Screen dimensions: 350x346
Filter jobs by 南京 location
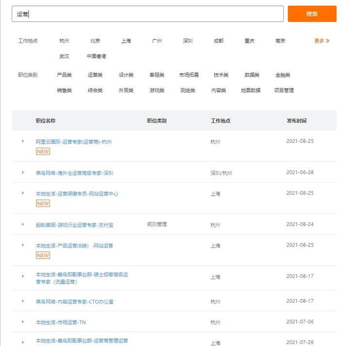point(280,41)
